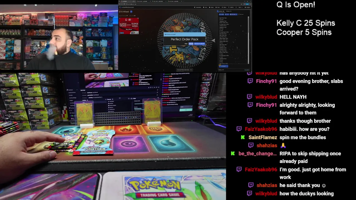Click the 'Kelly C 25 Spins' queue text

coord(306,23)
